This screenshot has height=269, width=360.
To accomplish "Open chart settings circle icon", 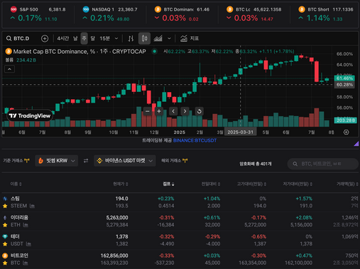I will coord(347,132).
